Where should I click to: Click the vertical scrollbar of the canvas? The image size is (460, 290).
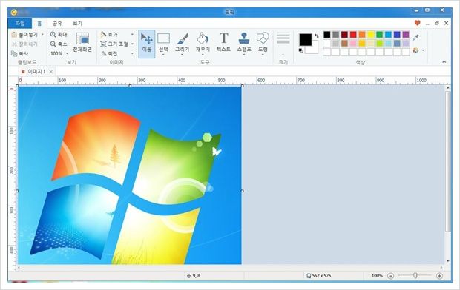click(x=447, y=161)
